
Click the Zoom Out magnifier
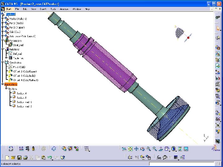pos(155,149)
